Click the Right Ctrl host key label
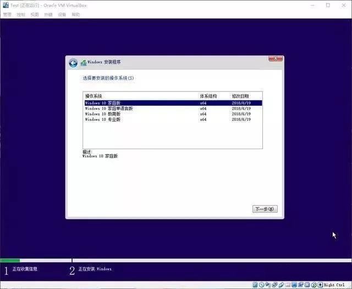The image size is (352, 289). tap(334, 285)
